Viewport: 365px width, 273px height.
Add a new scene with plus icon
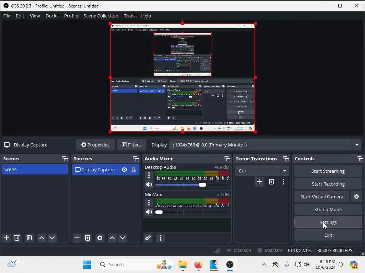(x=6, y=238)
